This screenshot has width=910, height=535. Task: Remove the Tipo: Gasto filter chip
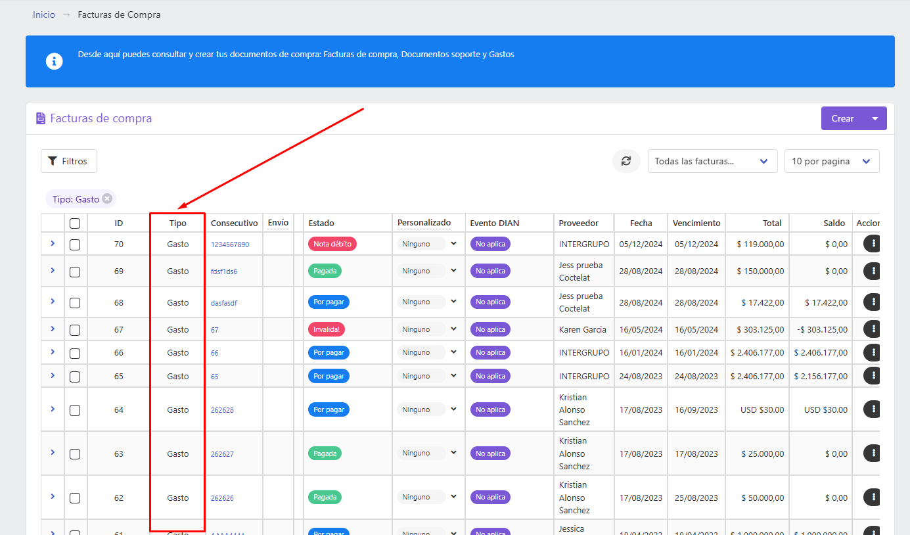(x=107, y=199)
